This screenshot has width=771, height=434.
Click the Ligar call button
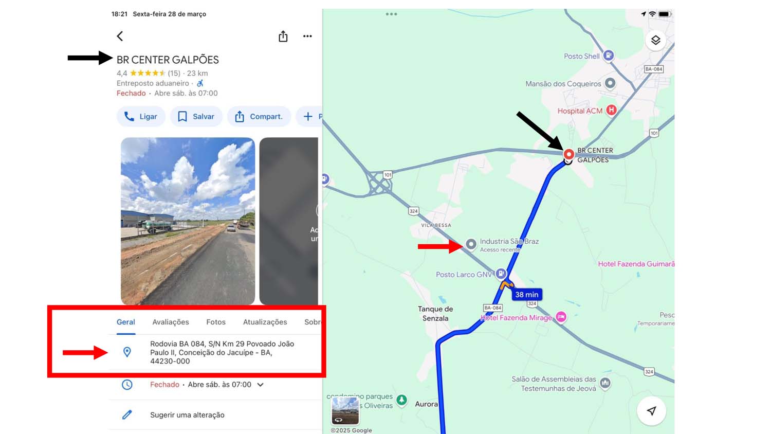tap(141, 117)
